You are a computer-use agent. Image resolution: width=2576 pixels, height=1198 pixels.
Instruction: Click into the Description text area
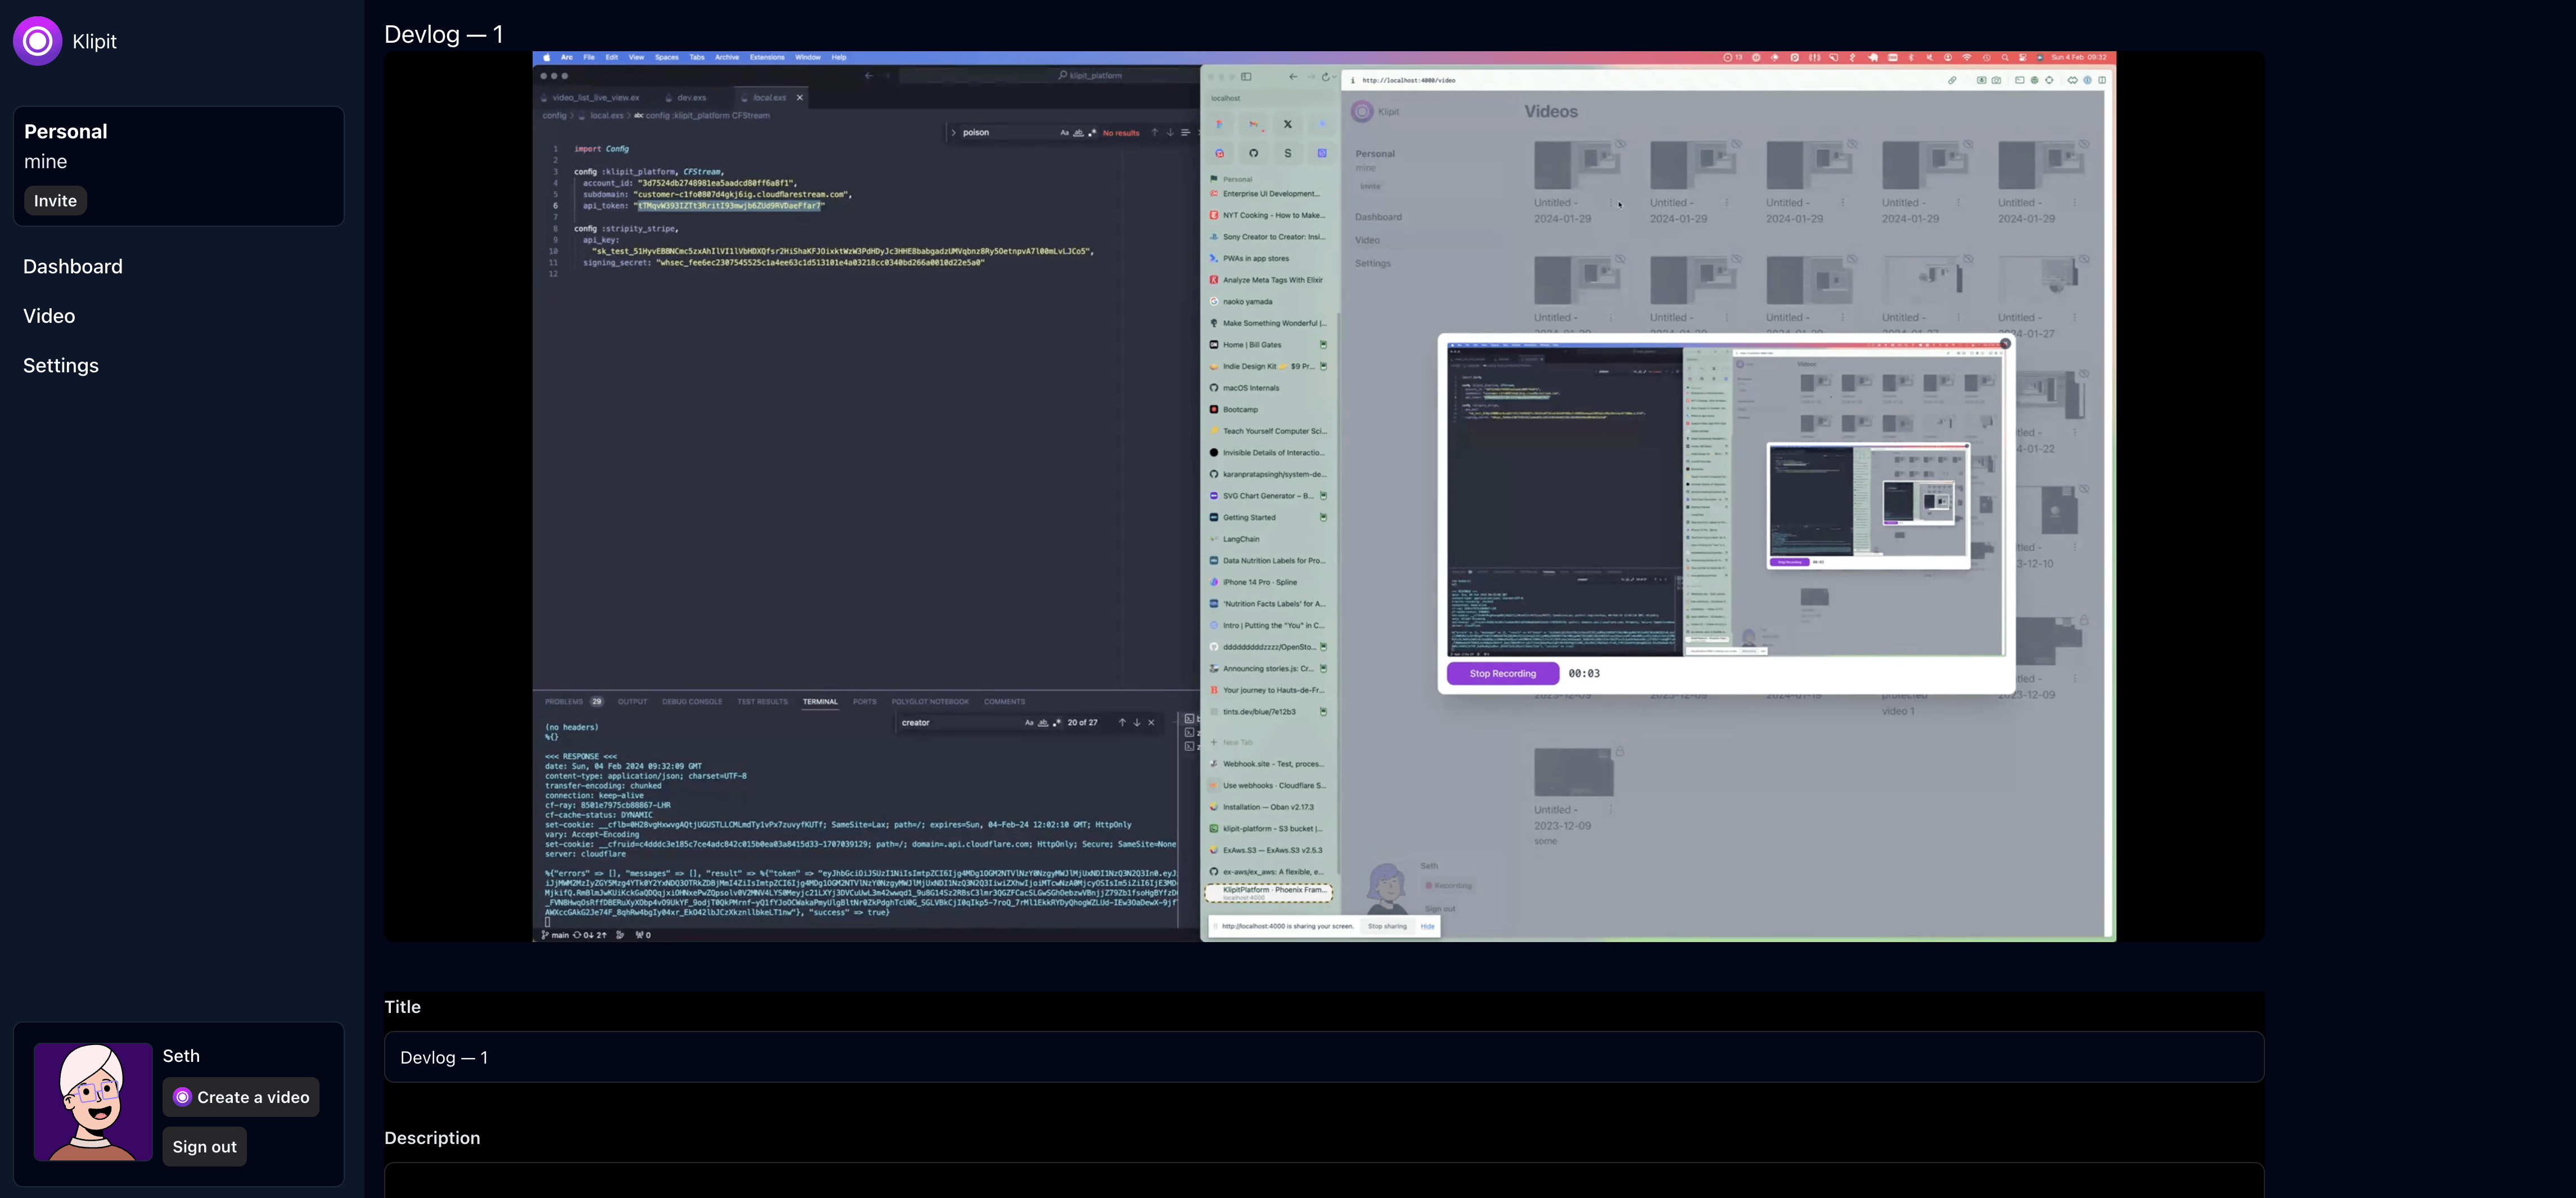click(x=1324, y=1181)
